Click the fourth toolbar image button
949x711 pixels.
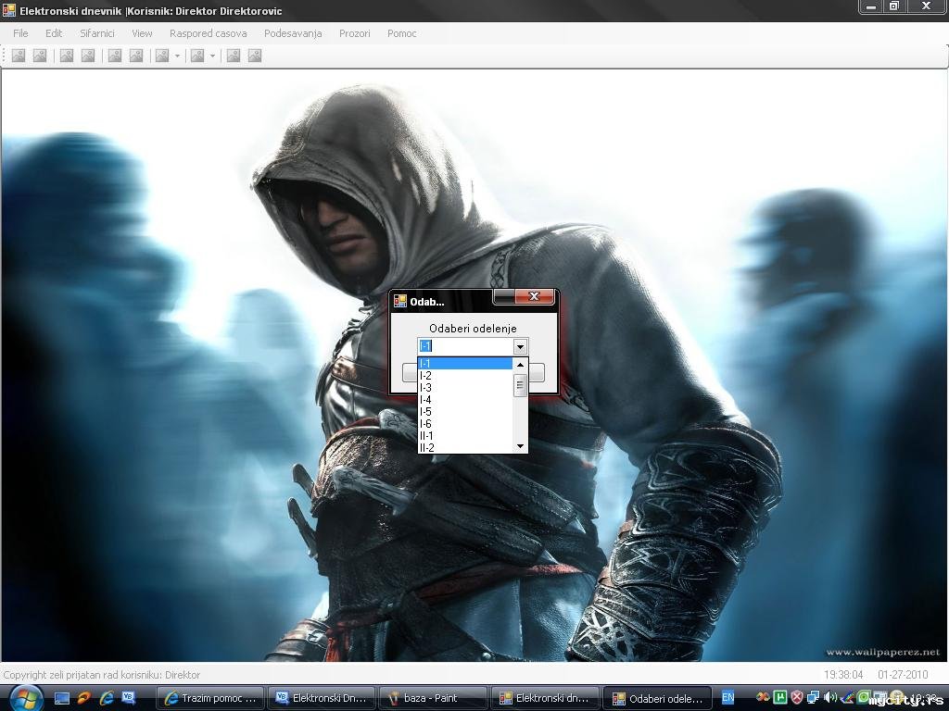tap(88, 56)
